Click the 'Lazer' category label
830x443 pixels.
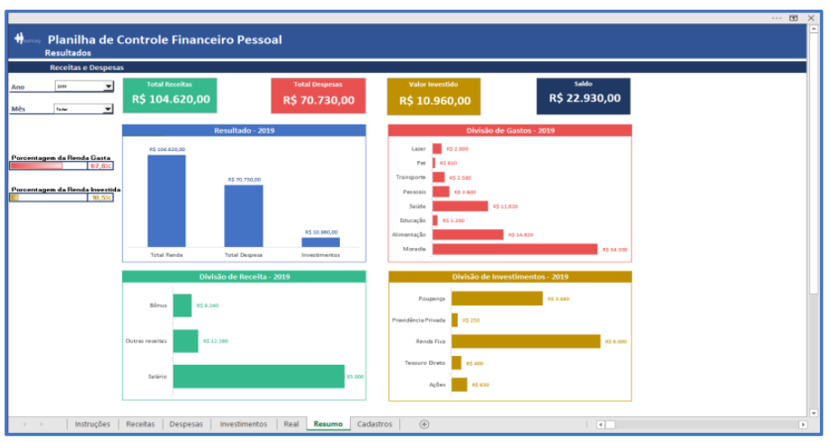(x=418, y=149)
